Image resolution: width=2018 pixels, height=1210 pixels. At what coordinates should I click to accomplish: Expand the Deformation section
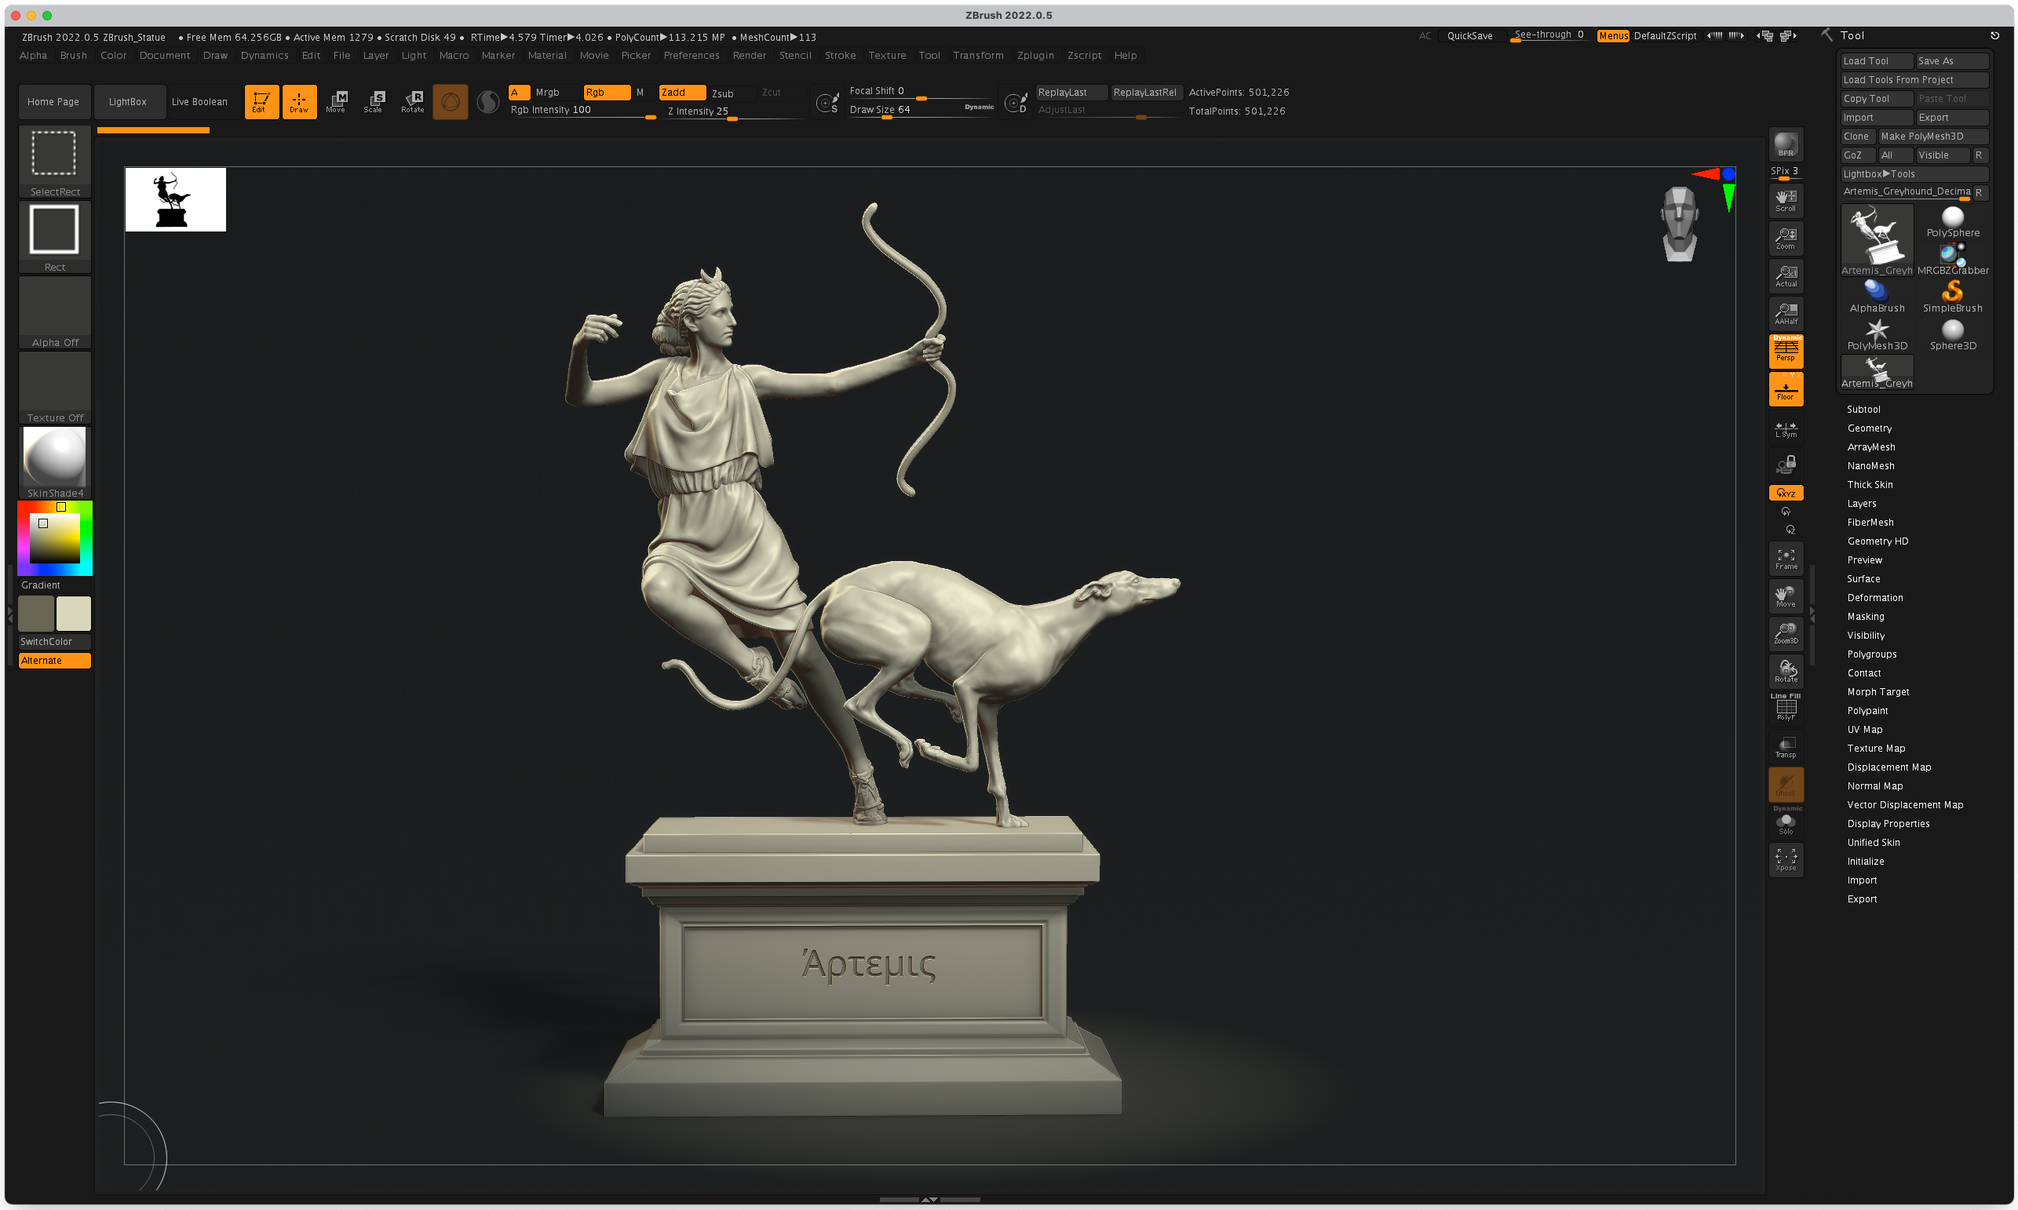tap(1874, 598)
